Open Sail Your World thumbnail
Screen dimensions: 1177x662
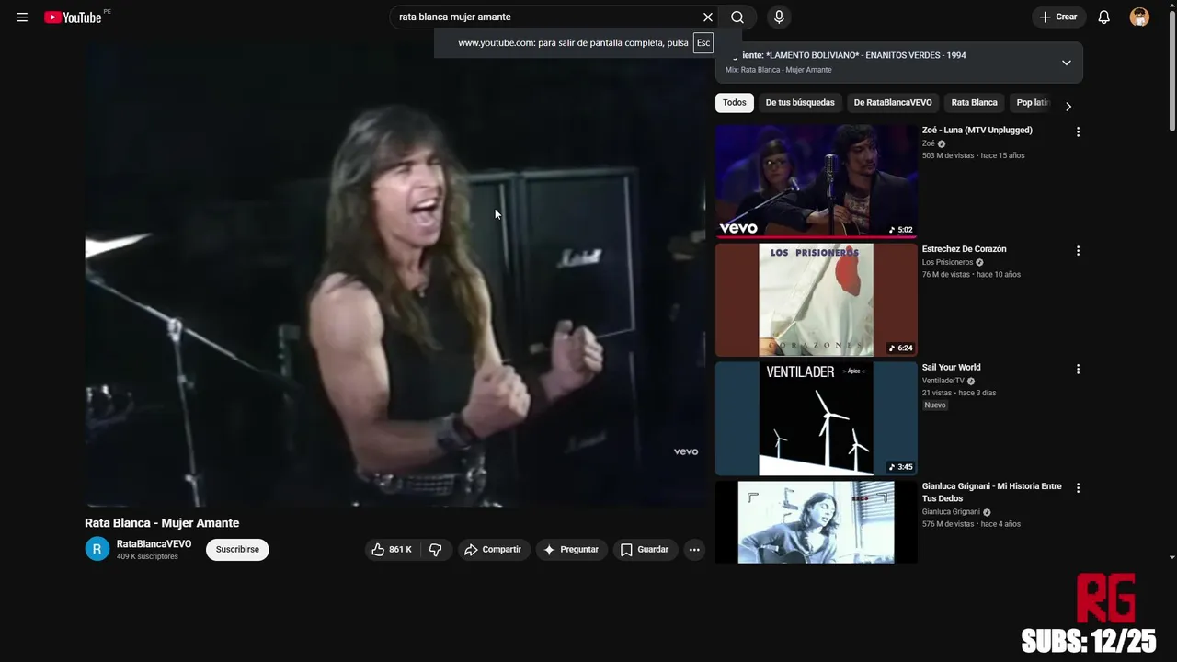coord(817,418)
